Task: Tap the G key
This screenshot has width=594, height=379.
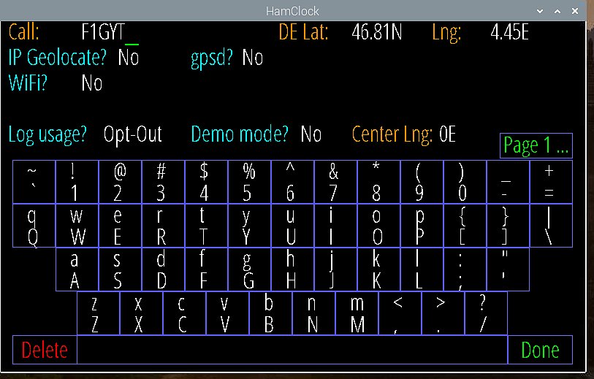Action: [x=250, y=269]
